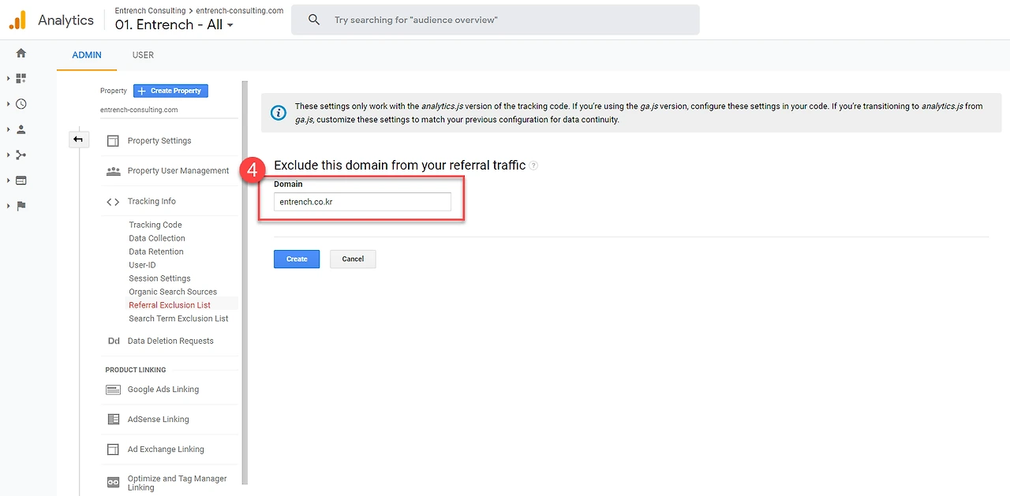Click the entrench-consulting.com property name

click(139, 110)
